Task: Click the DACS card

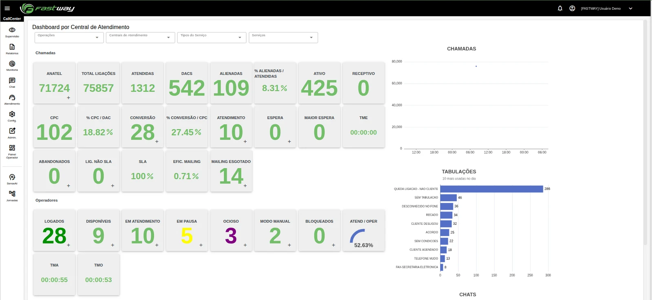Action: (187, 83)
